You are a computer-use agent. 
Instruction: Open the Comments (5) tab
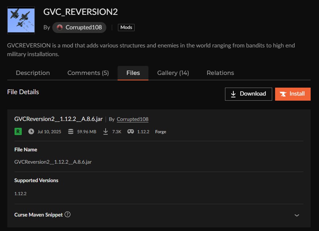click(x=88, y=73)
